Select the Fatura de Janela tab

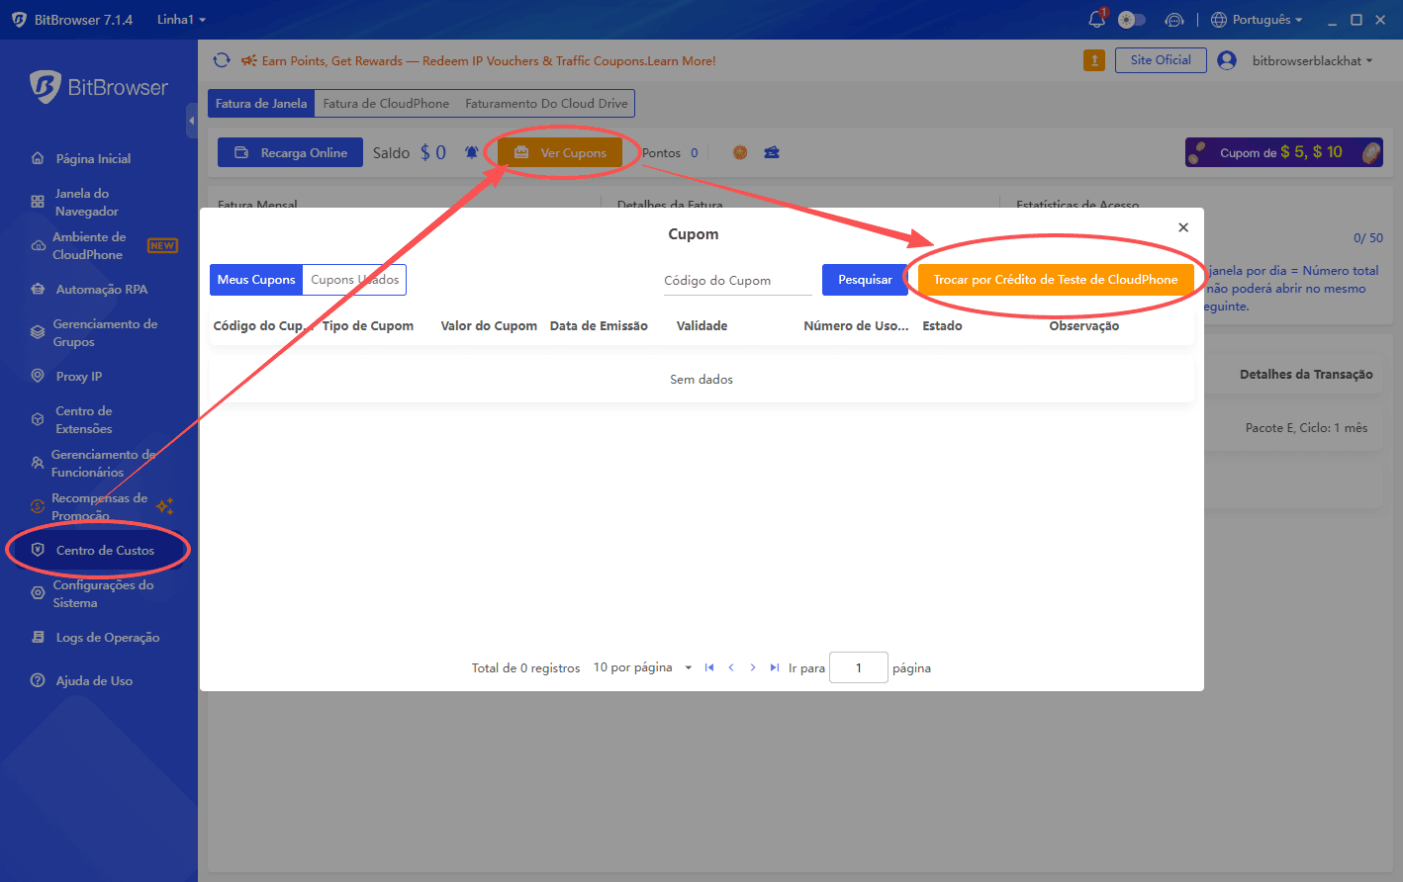pos(261,103)
